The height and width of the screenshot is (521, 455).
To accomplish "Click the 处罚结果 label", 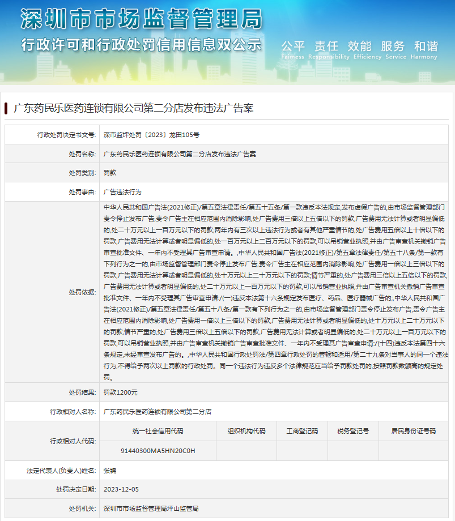I will tap(82, 393).
